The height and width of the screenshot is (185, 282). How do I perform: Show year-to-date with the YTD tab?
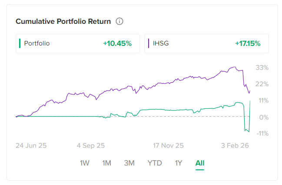(x=155, y=163)
